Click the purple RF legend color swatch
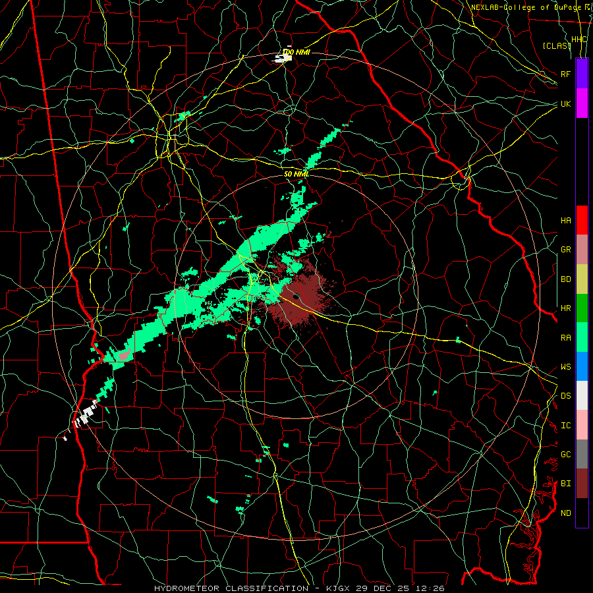 tap(582, 74)
